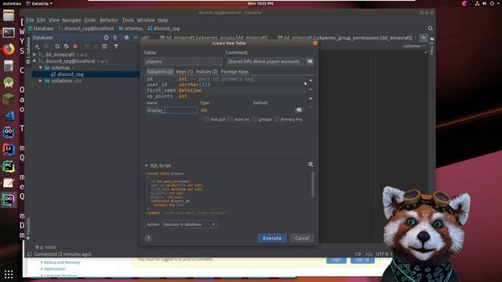
Task: Open the Action dropdown 'Execute in database'
Action: pyautogui.click(x=190, y=225)
